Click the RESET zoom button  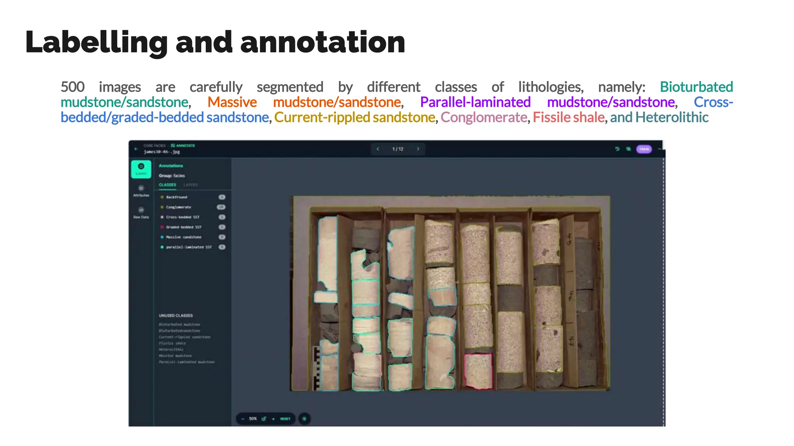(x=285, y=419)
